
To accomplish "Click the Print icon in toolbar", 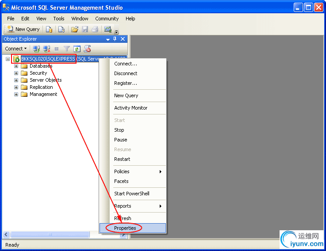I will click(x=95, y=29).
